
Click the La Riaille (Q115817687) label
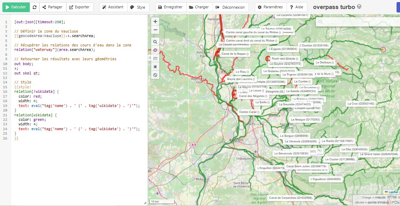click(x=337, y=141)
